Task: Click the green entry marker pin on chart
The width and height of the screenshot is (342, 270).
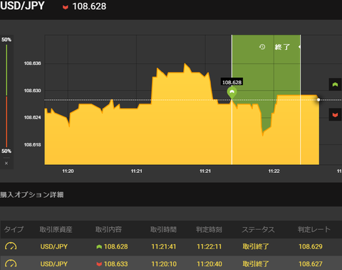Action: [232, 93]
